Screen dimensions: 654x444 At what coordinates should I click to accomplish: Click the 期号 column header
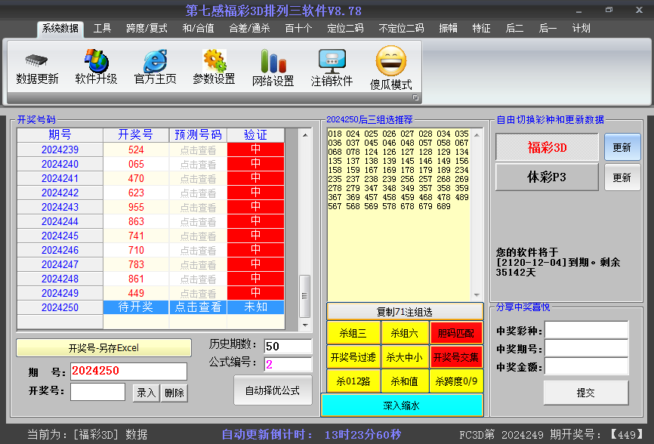(60, 135)
